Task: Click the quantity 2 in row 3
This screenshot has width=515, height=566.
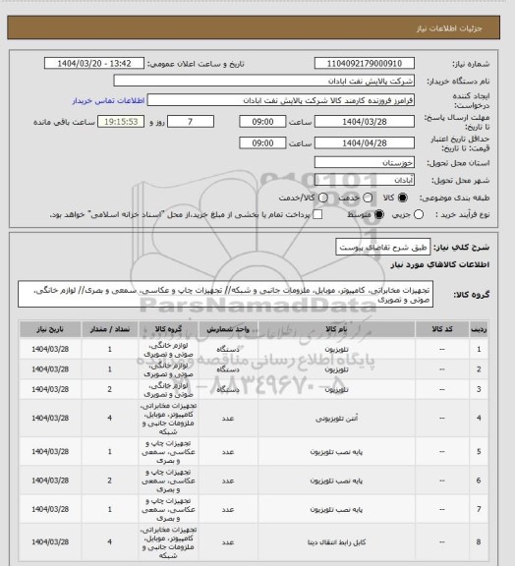Action: click(x=109, y=389)
